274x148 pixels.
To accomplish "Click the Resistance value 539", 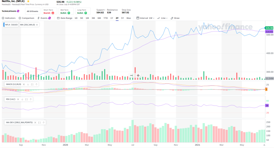I will [109, 13].
